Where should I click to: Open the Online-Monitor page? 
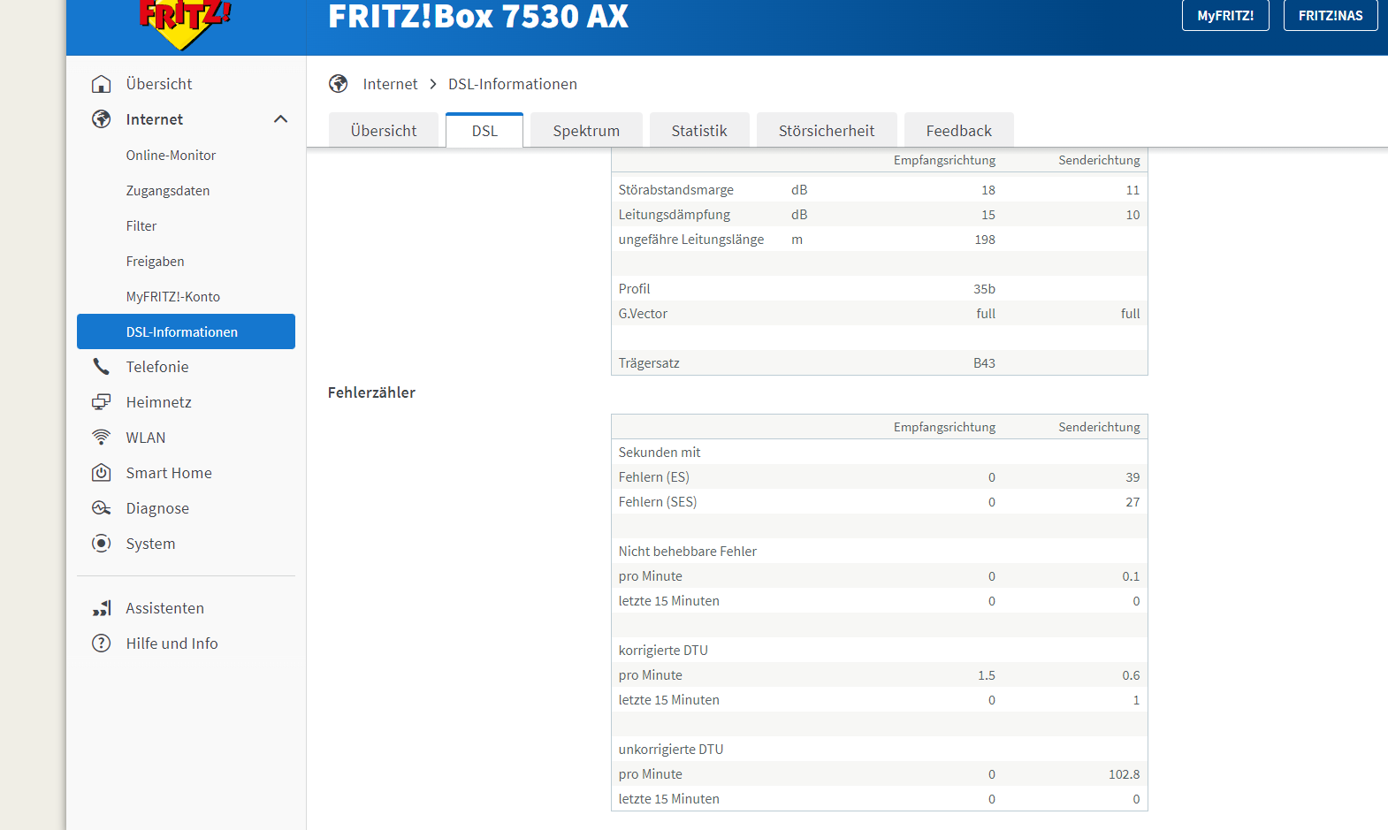coord(171,155)
